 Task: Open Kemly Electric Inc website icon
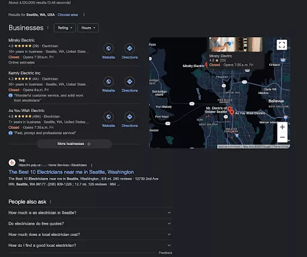[109, 81]
